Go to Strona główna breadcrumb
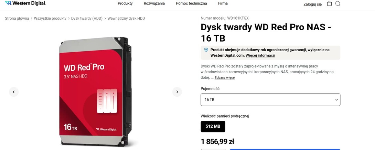This screenshot has height=150, width=375. tap(17, 19)
